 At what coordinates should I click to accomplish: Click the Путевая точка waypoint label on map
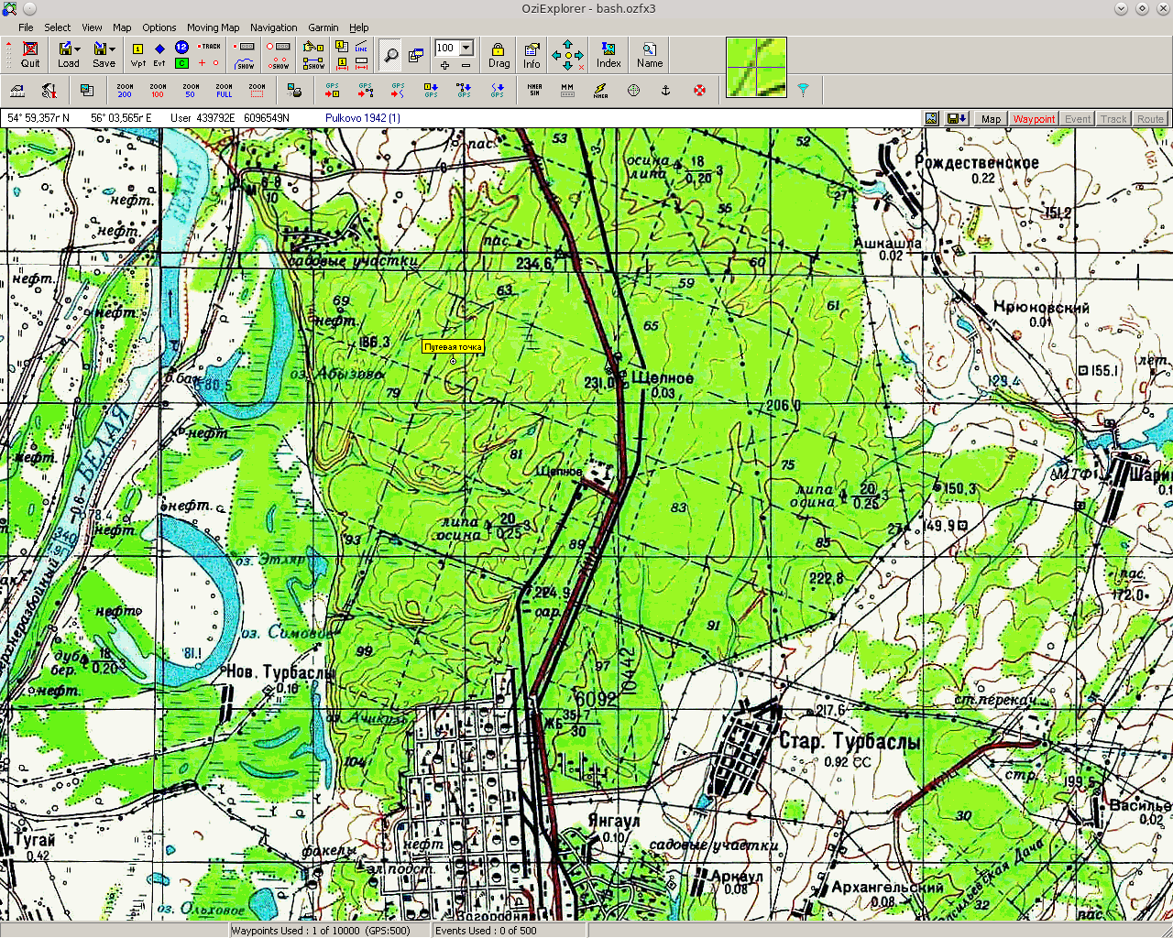coord(453,347)
